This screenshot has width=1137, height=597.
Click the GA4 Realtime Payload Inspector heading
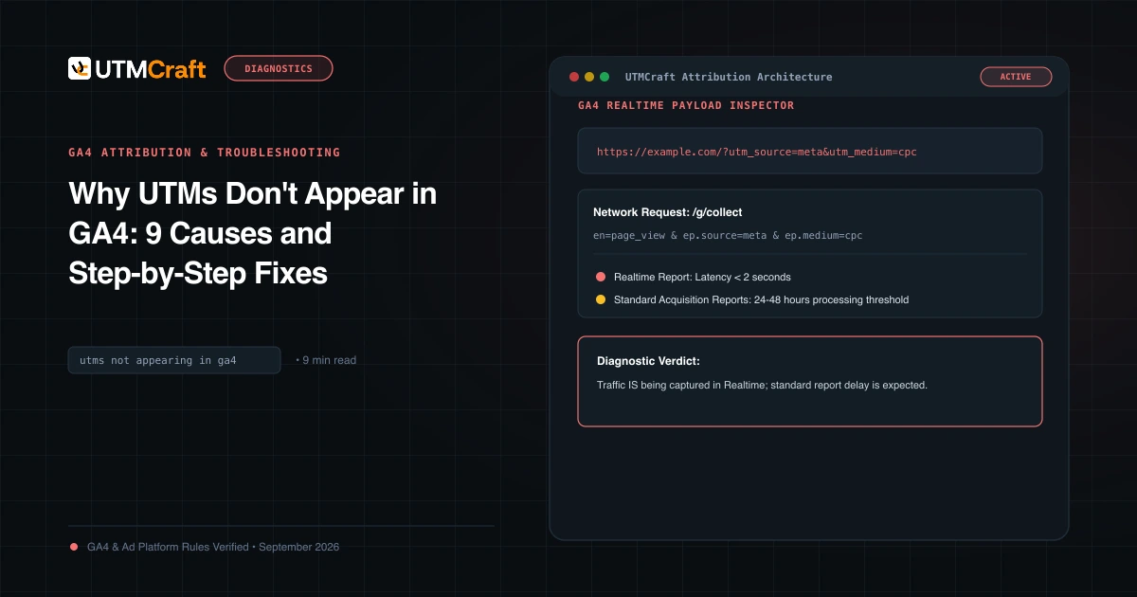coord(686,105)
